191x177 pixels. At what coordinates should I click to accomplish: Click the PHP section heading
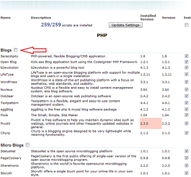click(102, 35)
